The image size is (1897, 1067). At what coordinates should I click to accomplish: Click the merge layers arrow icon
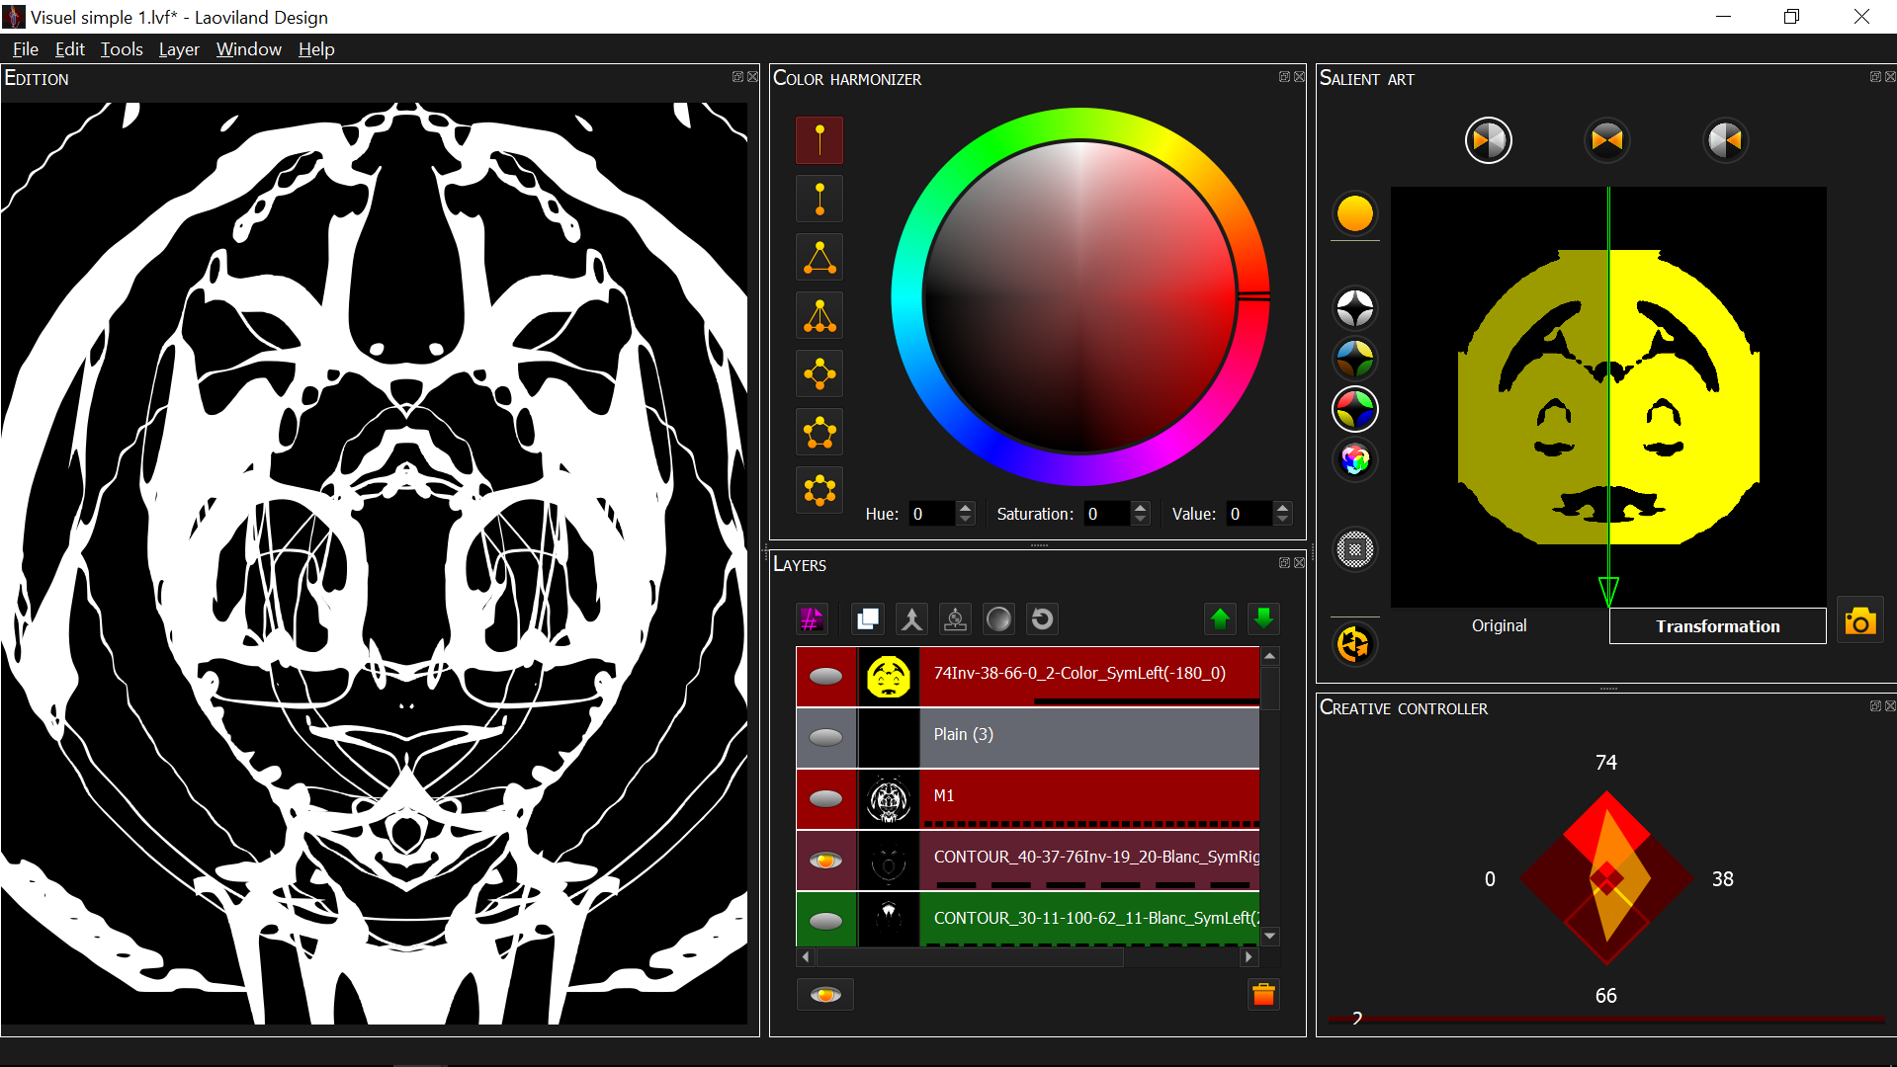[x=911, y=619]
